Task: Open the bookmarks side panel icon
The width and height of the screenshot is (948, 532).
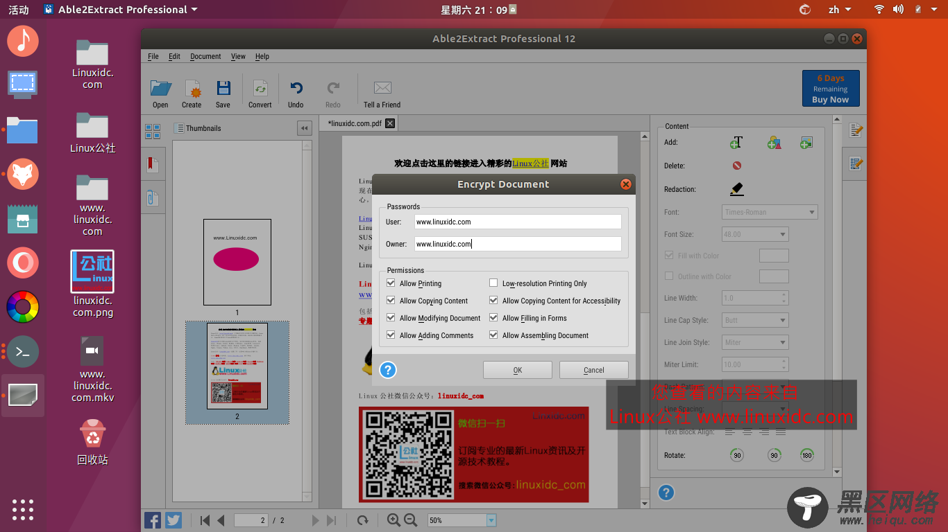Action: (152, 165)
